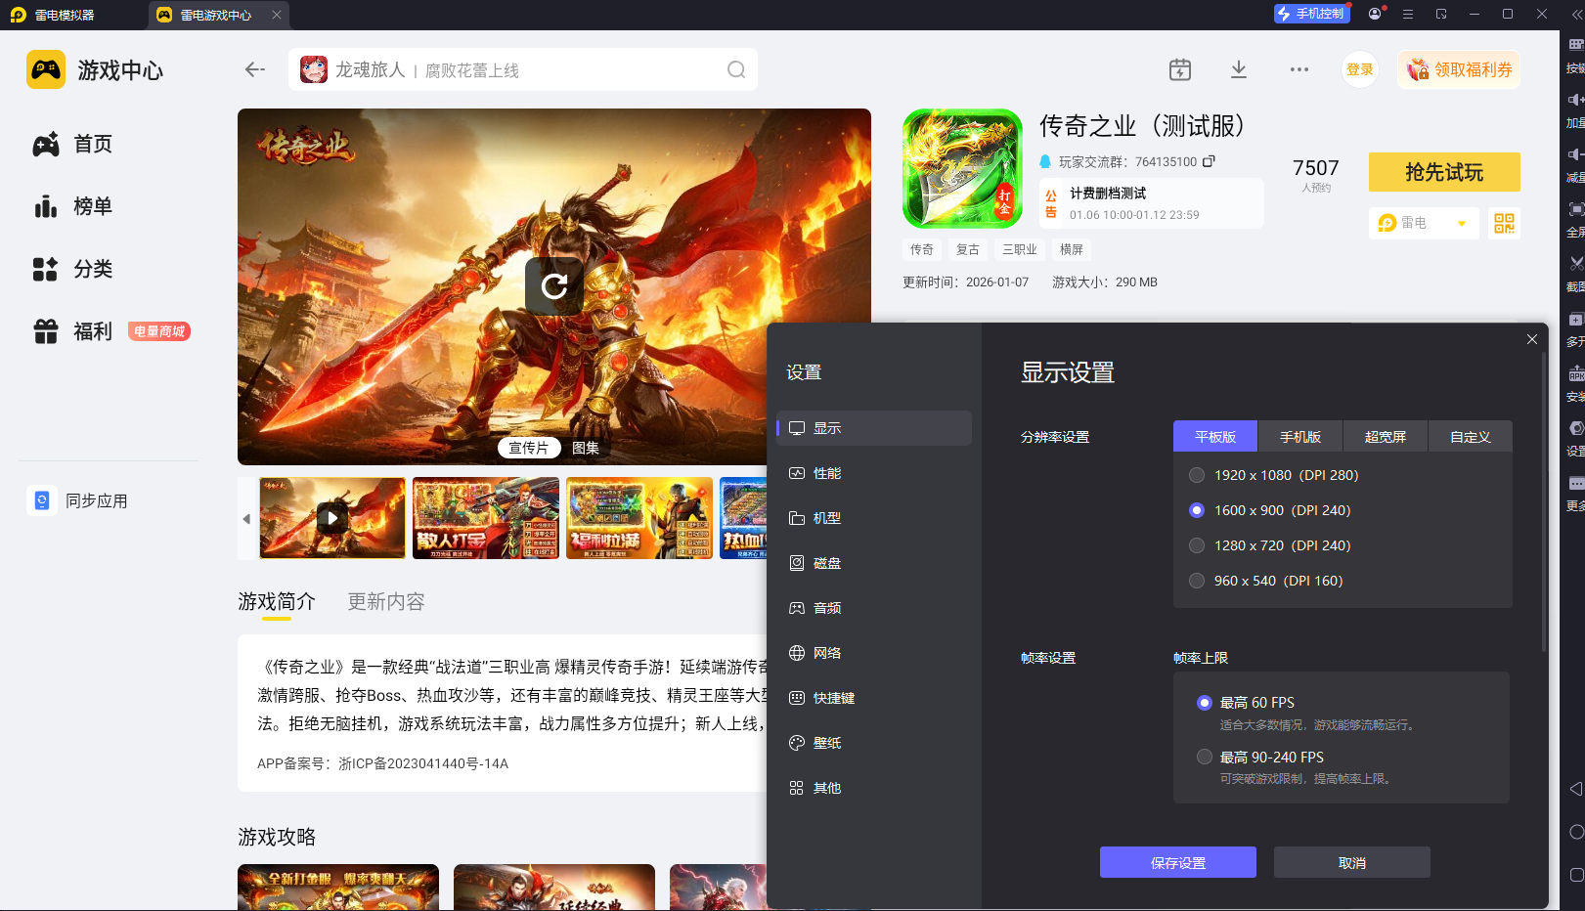1585x911 pixels.
Task: Click the 手机控制 button in title bar
Action: [1312, 14]
